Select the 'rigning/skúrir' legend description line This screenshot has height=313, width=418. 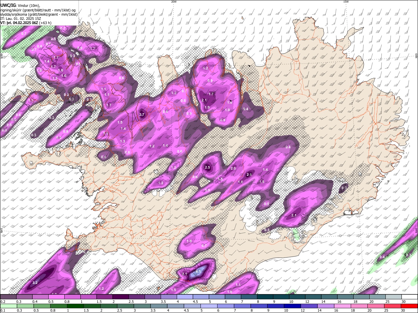coord(38,10)
